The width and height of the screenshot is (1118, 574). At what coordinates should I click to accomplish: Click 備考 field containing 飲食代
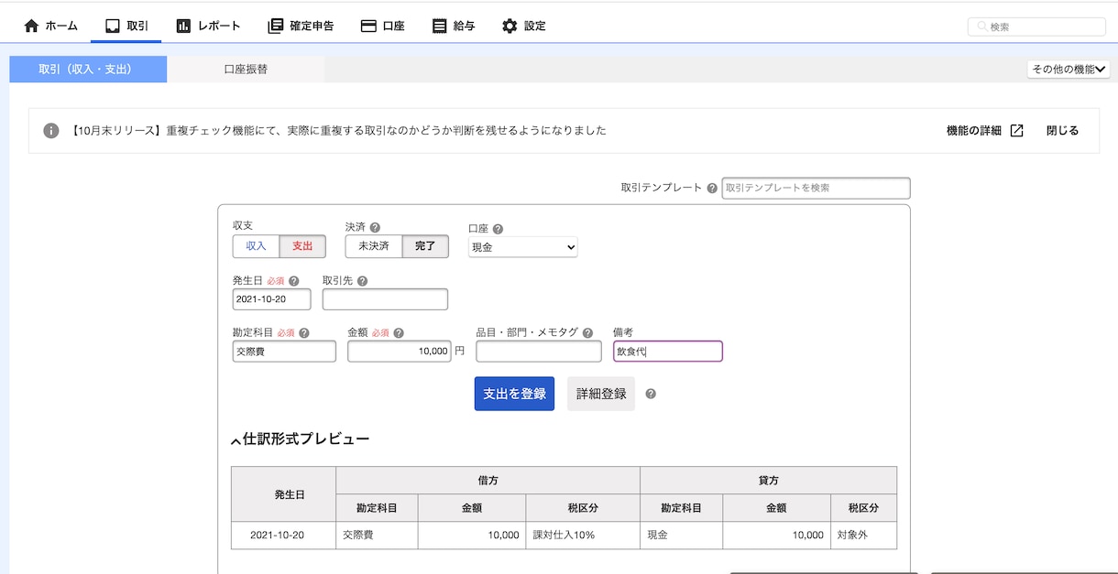tap(668, 352)
